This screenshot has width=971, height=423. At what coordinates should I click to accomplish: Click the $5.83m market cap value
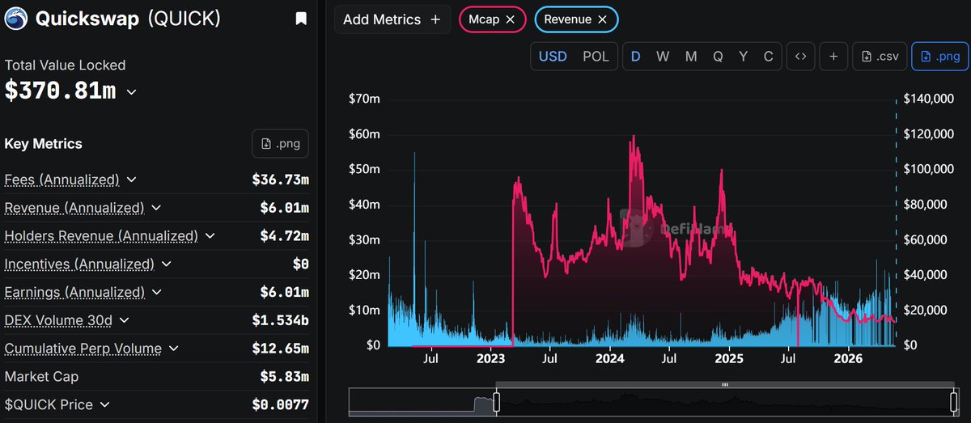tap(285, 377)
